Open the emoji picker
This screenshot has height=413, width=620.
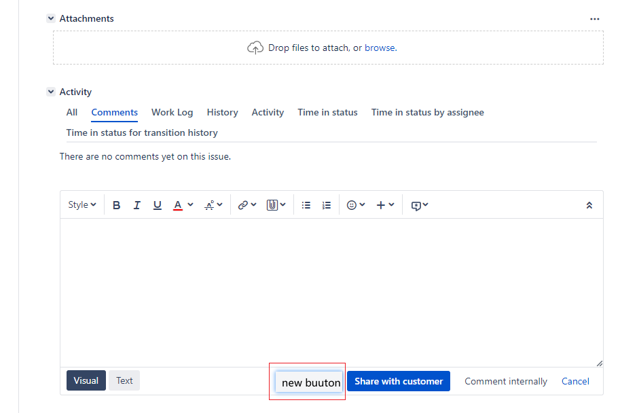tap(352, 204)
